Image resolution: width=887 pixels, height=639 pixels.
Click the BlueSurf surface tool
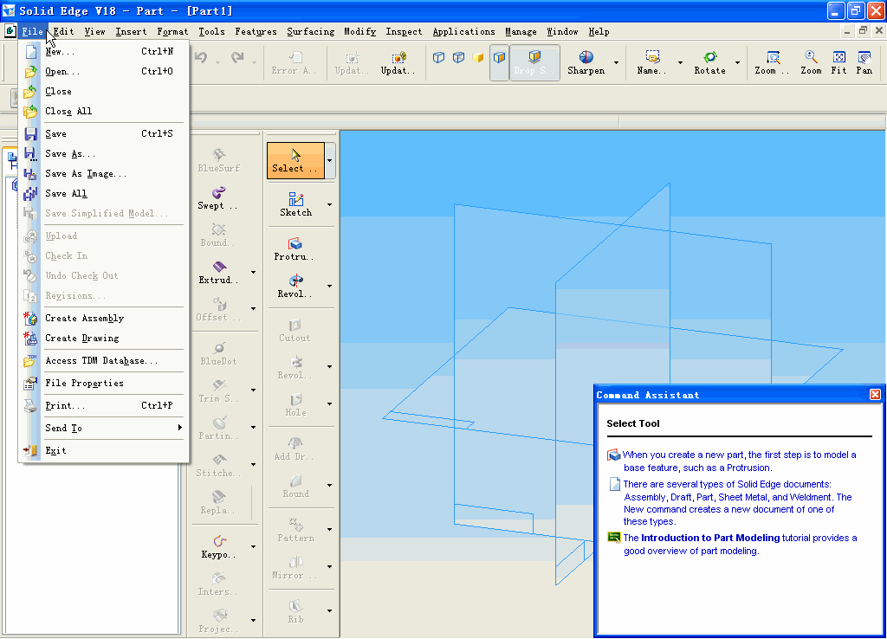point(218,160)
